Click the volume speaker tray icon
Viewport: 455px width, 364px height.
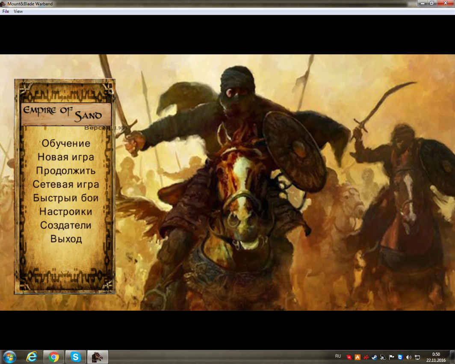pyautogui.click(x=408, y=357)
